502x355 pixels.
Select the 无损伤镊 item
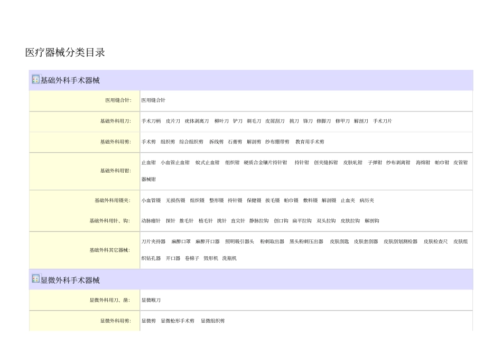coord(175,200)
